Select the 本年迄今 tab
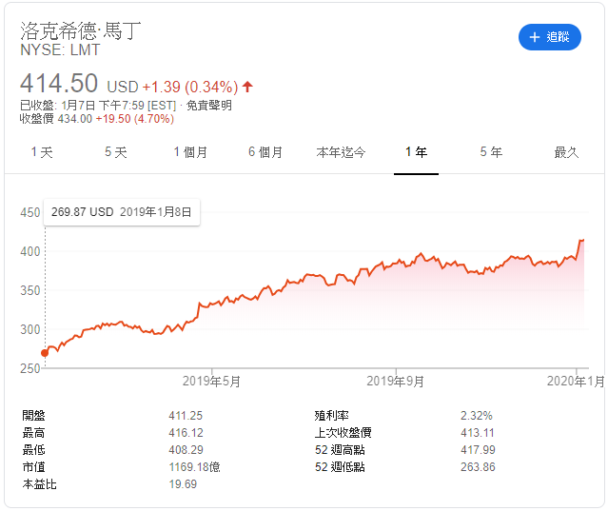The image size is (608, 511). pos(341,152)
